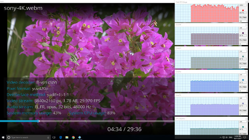Image resolution: width=249 pixels, height=140 pixels.
Task: Click the Cortana microphone icon
Action: [x=48, y=137]
